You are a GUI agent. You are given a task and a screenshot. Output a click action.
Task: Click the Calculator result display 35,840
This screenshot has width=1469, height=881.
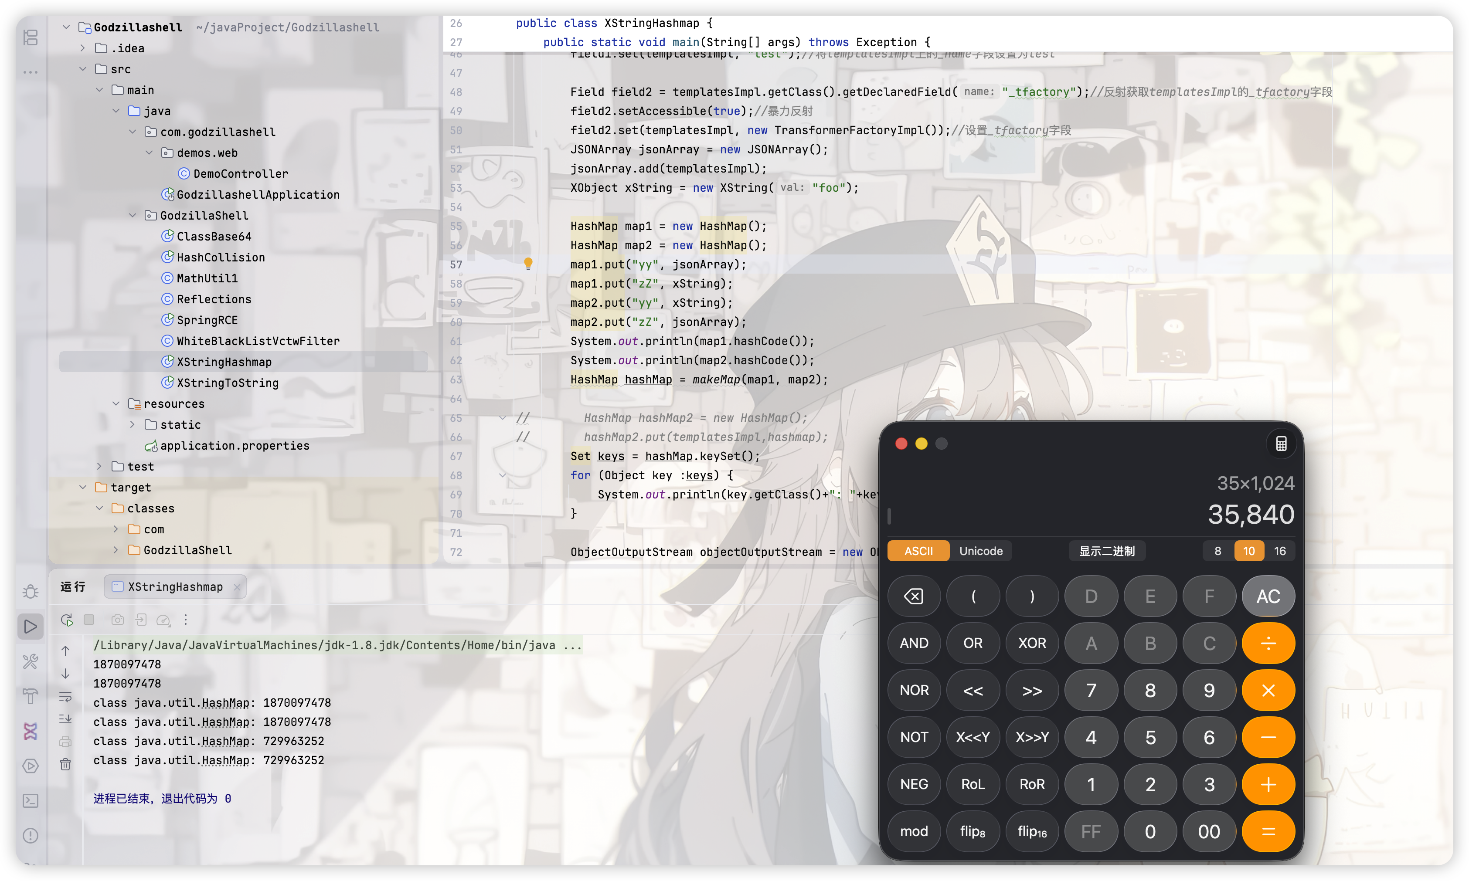[x=1251, y=514]
